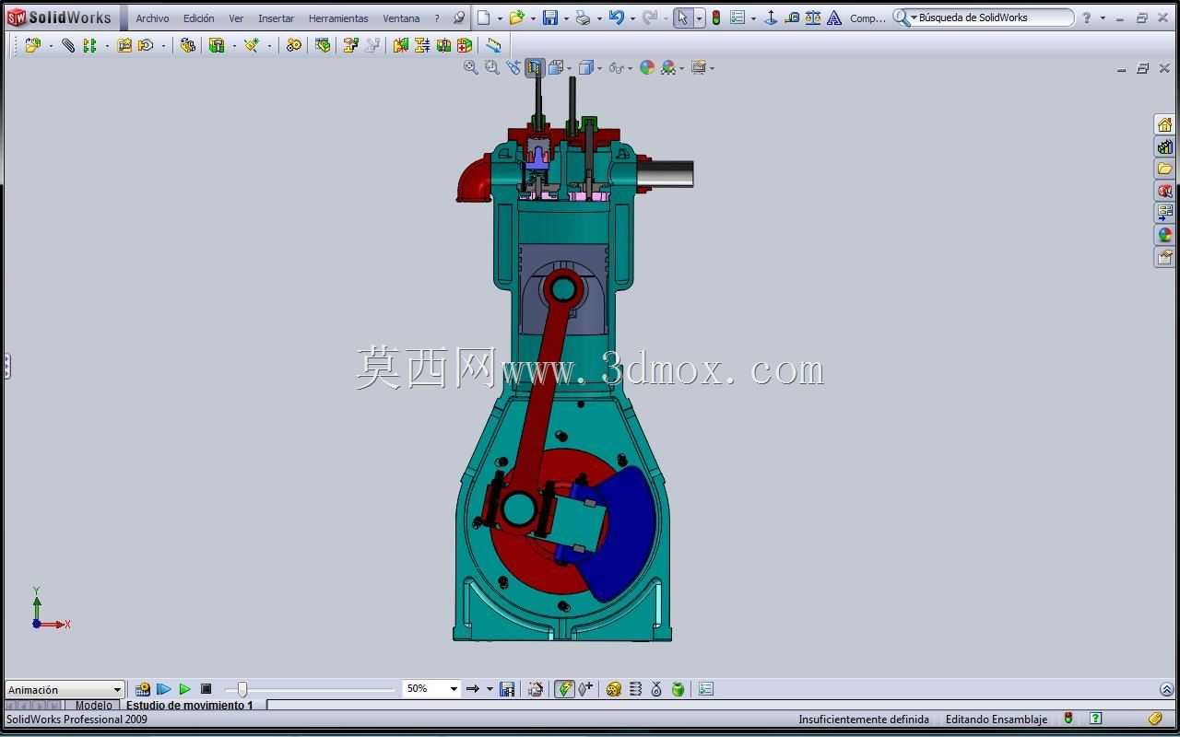Toggle the Section View icon
The width and height of the screenshot is (1180, 737).
535,67
